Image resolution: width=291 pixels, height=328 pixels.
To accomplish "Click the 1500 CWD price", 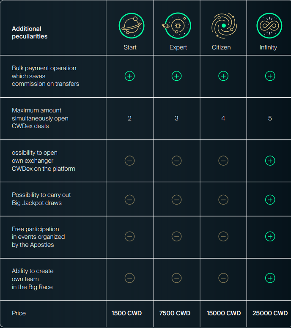I will pyautogui.click(x=126, y=313).
